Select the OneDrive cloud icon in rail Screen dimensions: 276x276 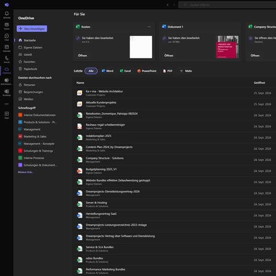pyautogui.click(x=7, y=69)
